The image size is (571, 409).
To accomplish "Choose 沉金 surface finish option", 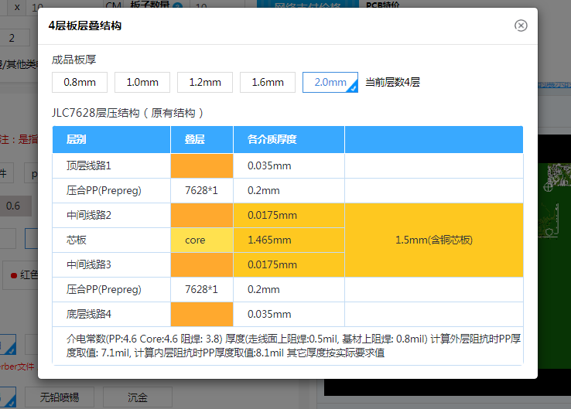I will 137,397.
